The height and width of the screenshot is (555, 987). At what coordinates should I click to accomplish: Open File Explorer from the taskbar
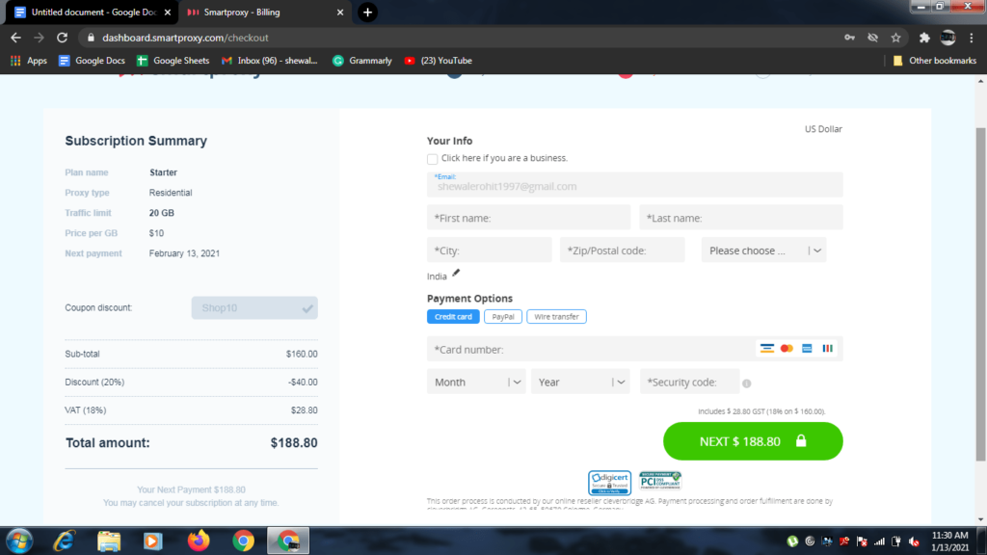point(109,542)
